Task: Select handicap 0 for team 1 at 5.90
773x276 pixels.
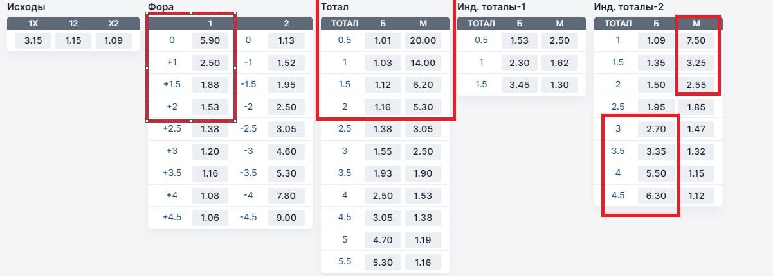Action: [210, 40]
